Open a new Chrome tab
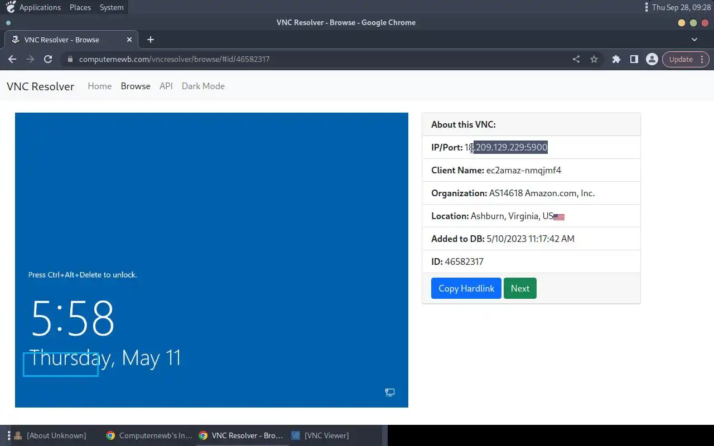The width and height of the screenshot is (714, 446). [150, 40]
